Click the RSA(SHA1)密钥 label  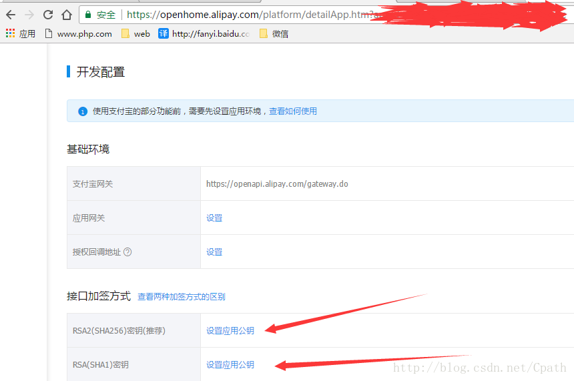click(x=100, y=364)
